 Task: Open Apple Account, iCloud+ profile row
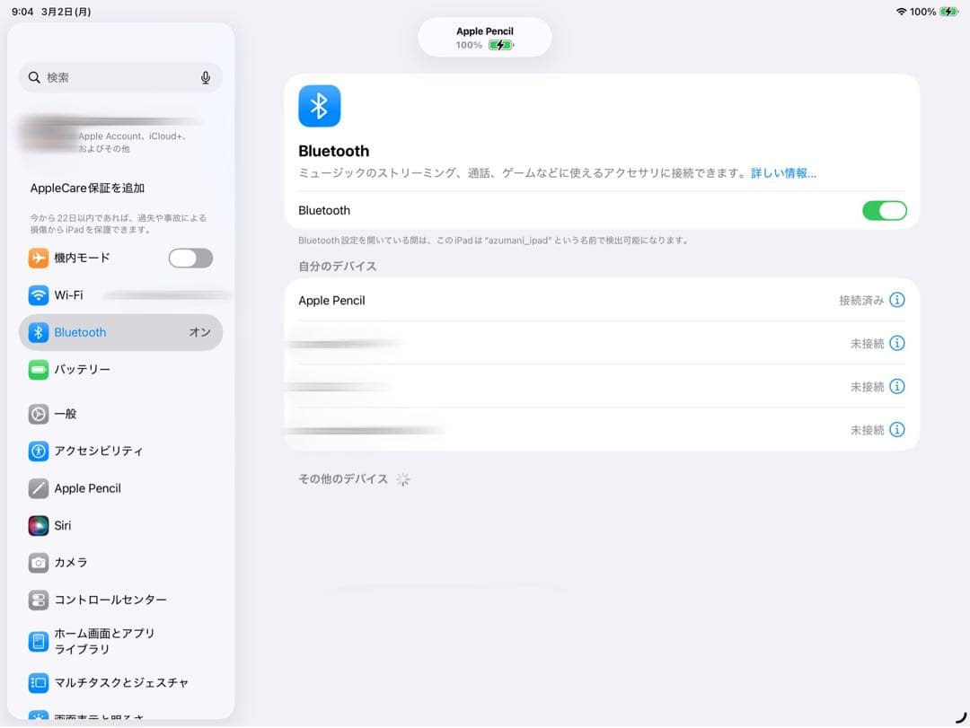[x=120, y=136]
